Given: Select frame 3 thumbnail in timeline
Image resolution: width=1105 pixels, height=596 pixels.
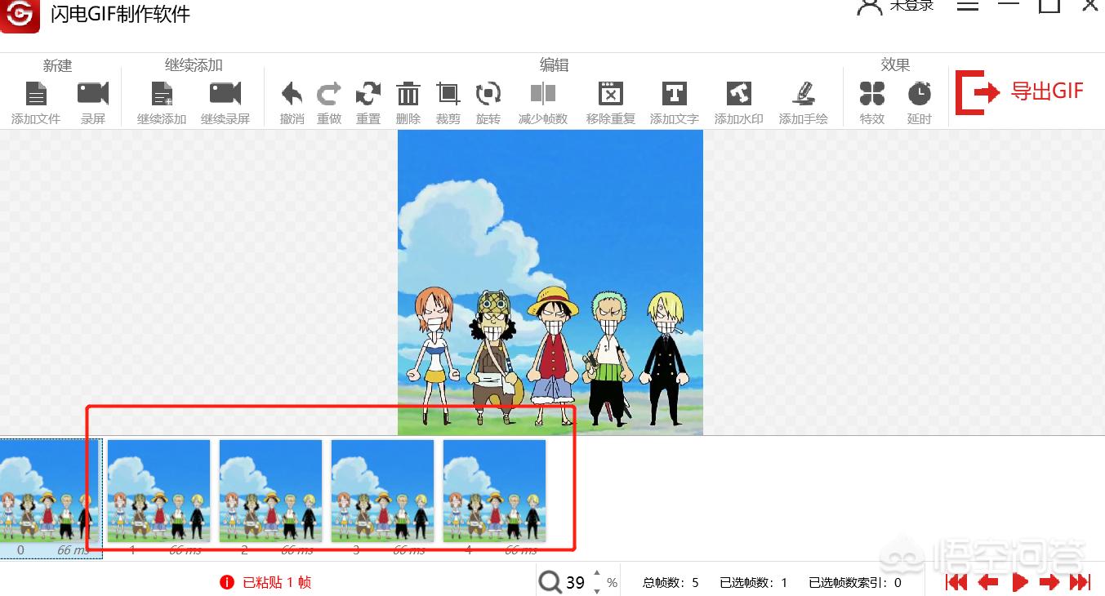Looking at the screenshot, I should [382, 491].
